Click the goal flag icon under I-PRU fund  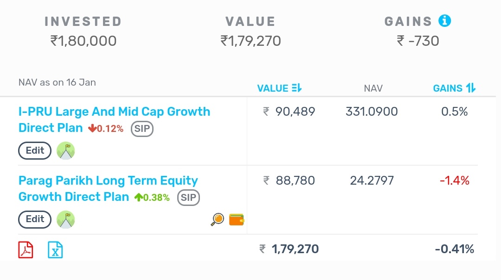[65, 151]
